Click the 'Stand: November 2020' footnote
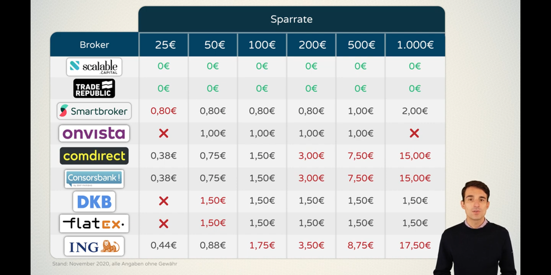The height and width of the screenshot is (275, 551). coord(114,264)
